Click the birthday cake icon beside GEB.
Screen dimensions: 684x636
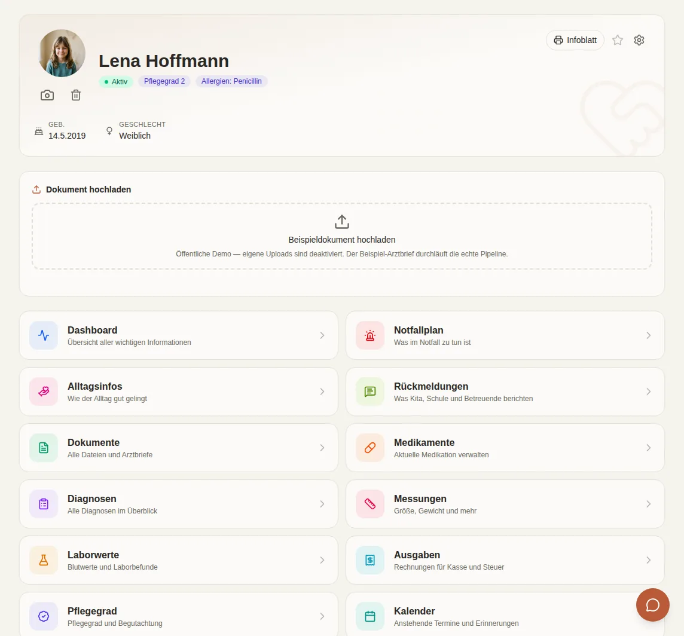(x=39, y=132)
